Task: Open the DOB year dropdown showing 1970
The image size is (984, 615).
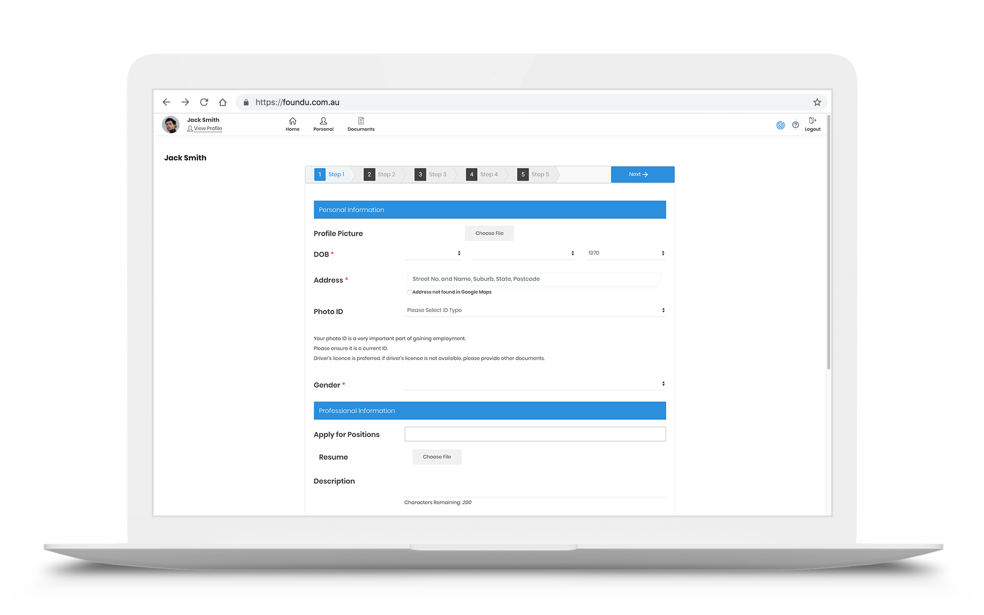Action: tap(625, 253)
